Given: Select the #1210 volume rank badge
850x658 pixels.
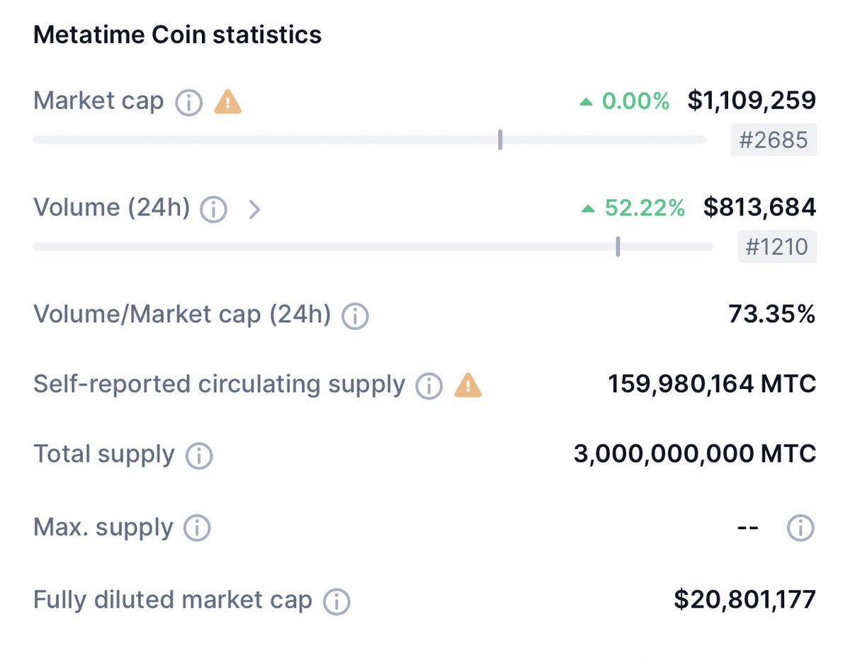Looking at the screenshot, I should point(777,246).
